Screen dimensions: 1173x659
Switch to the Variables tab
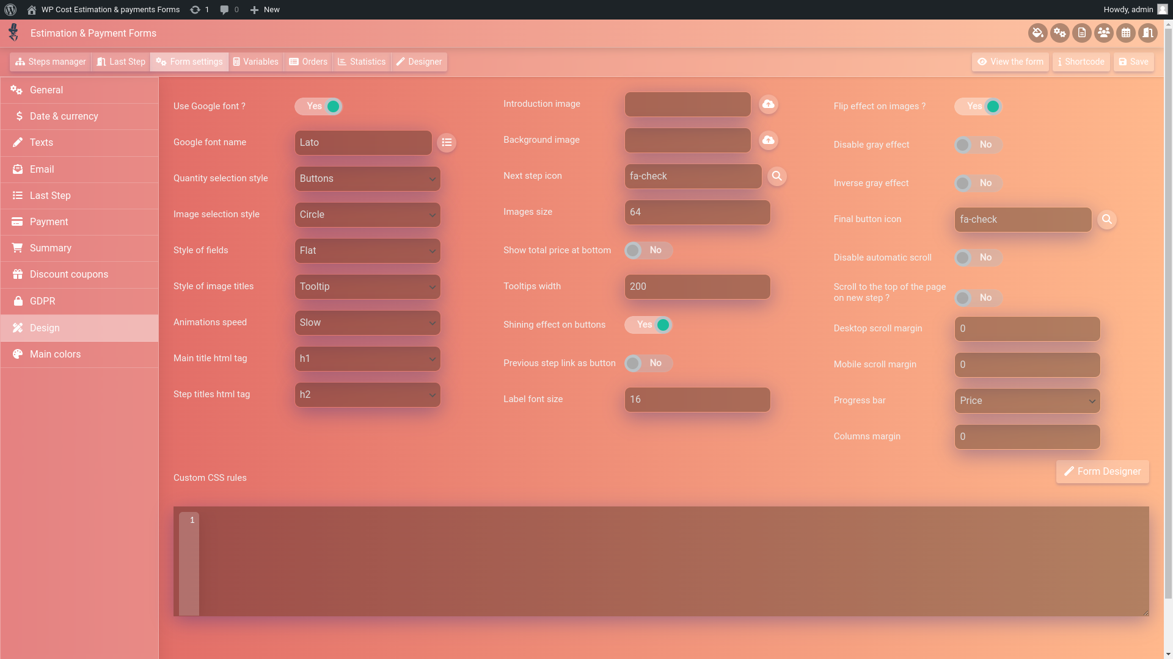pyautogui.click(x=255, y=62)
